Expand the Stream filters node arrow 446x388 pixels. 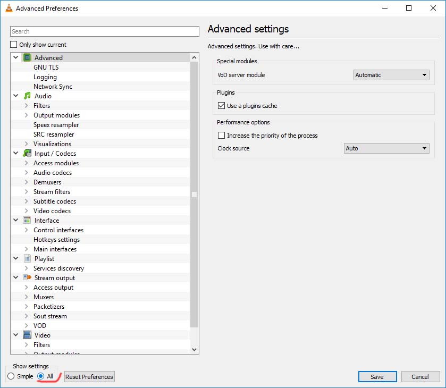pos(27,192)
